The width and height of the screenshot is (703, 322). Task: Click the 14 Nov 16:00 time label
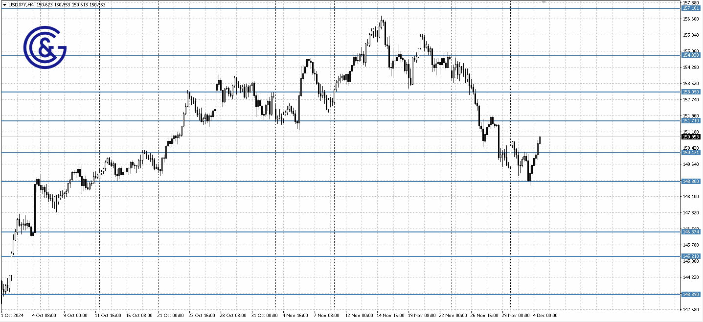click(390, 316)
